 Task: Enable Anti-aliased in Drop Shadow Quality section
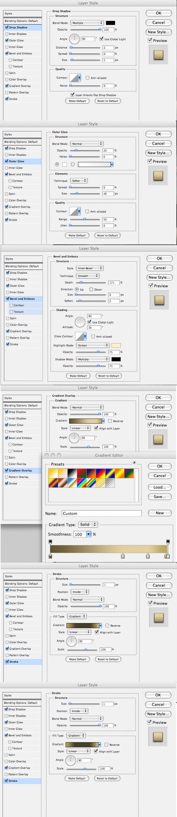point(87,78)
